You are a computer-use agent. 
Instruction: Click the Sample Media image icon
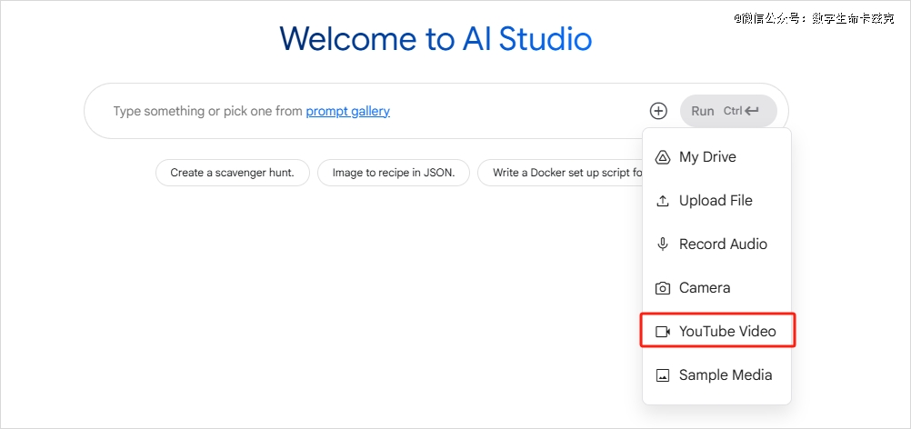[x=662, y=375]
